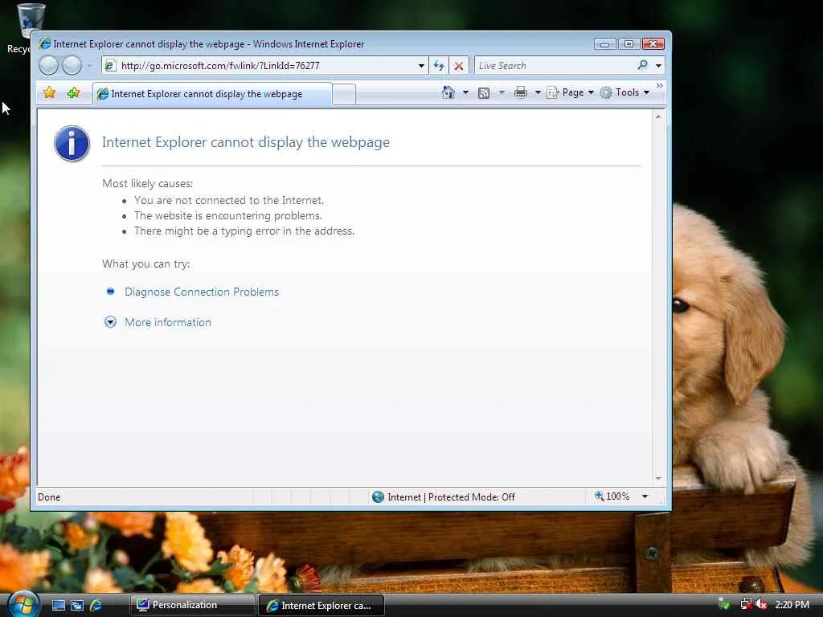Image resolution: width=823 pixels, height=617 pixels.
Task: Click 'You are not connected to the Internet.' text
Action: pyautogui.click(x=229, y=200)
